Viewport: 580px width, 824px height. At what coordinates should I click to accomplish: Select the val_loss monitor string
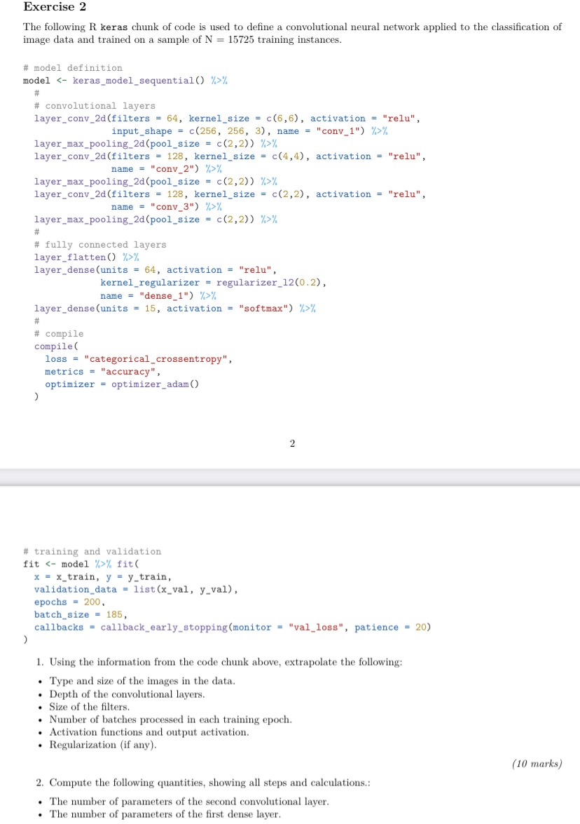pos(317,627)
